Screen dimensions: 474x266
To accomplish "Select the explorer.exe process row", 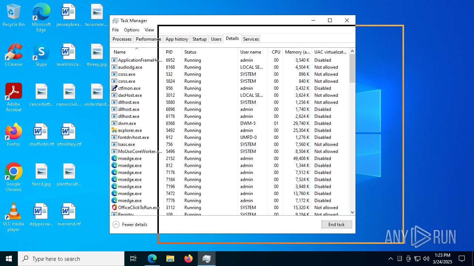I will pyautogui.click(x=230, y=130).
